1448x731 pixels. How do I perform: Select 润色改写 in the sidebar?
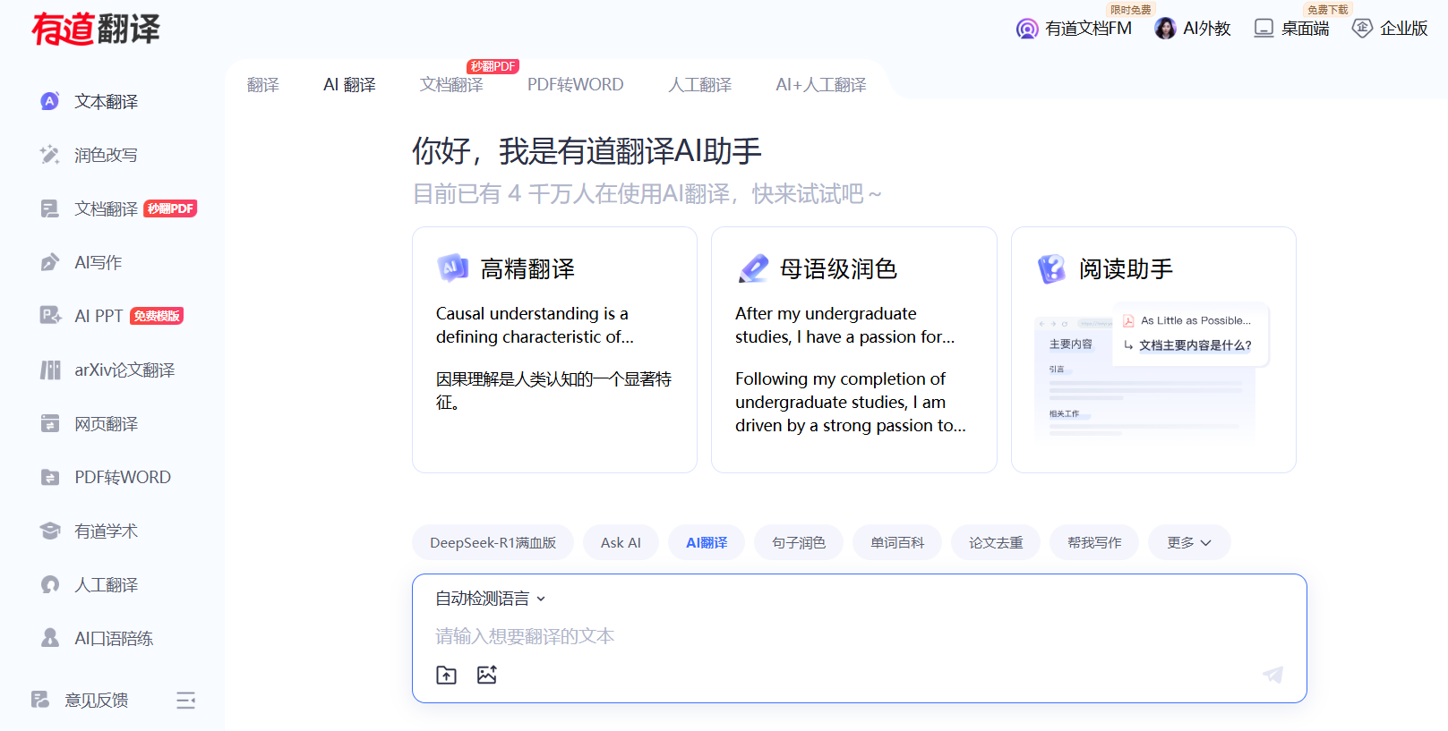[x=106, y=156]
